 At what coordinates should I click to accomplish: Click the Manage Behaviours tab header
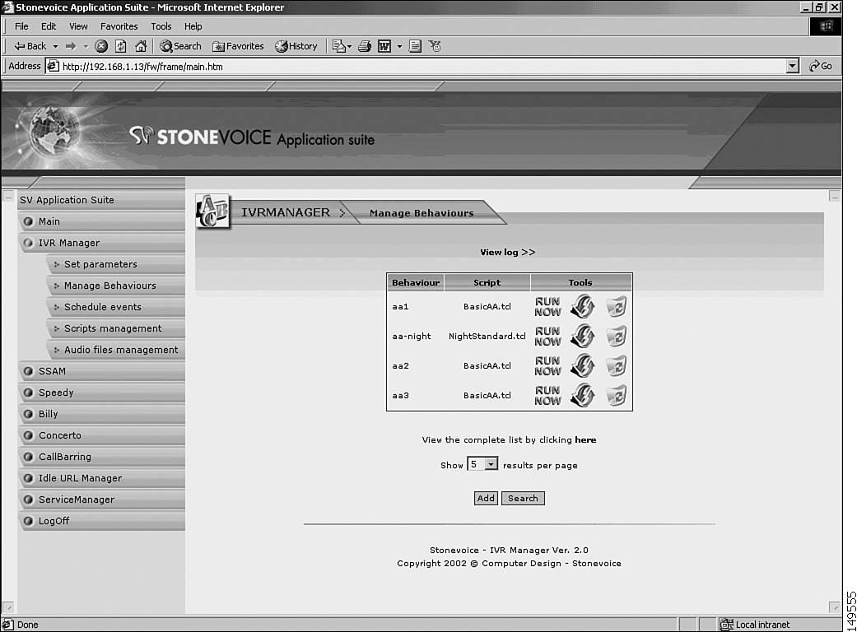point(422,213)
